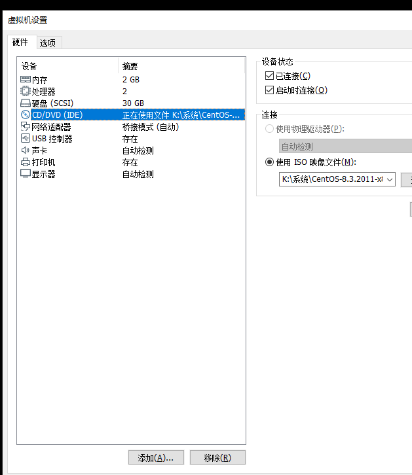Click the 移除(R) button
Screen dimensions: 412x475
(217, 457)
